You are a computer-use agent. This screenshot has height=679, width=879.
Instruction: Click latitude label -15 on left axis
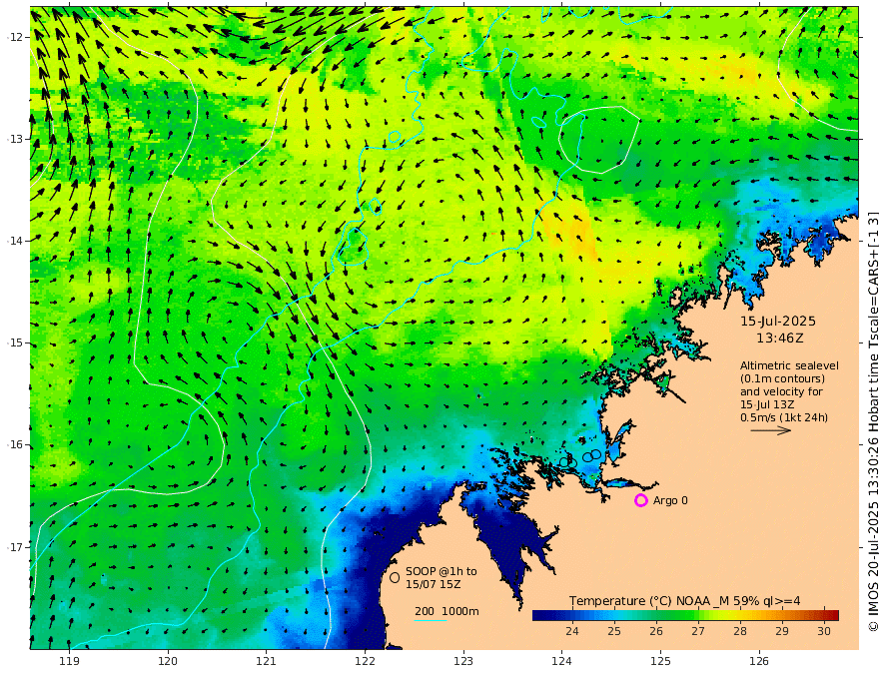click(15, 342)
